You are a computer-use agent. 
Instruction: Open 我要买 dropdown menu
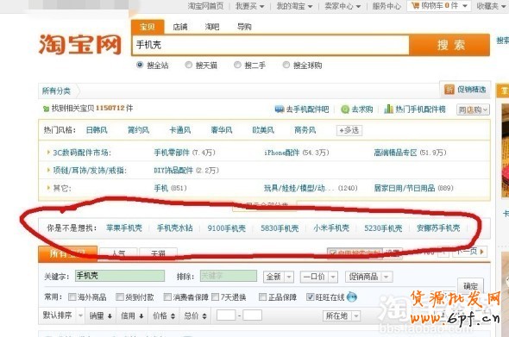pos(249,6)
